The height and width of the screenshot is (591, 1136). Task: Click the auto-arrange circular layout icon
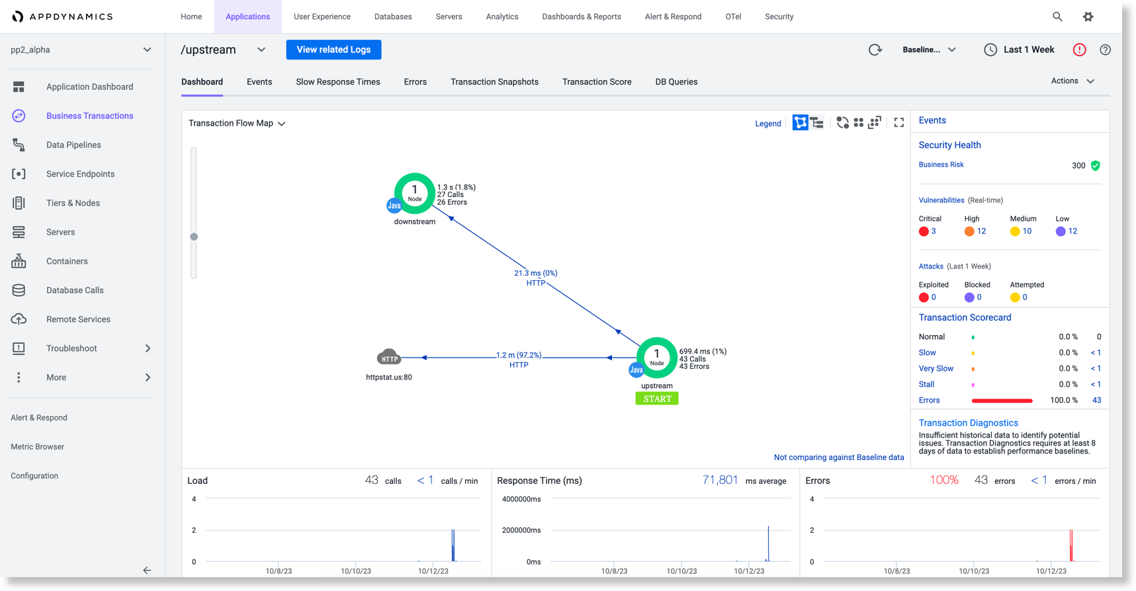click(842, 123)
